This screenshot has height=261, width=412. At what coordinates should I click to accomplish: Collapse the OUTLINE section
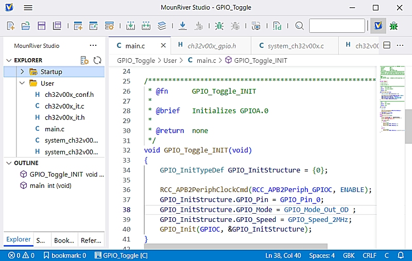point(9,163)
